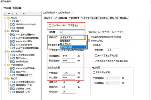Click the 最大次数 input field
Screen dimensions: 151x100
[68, 91]
